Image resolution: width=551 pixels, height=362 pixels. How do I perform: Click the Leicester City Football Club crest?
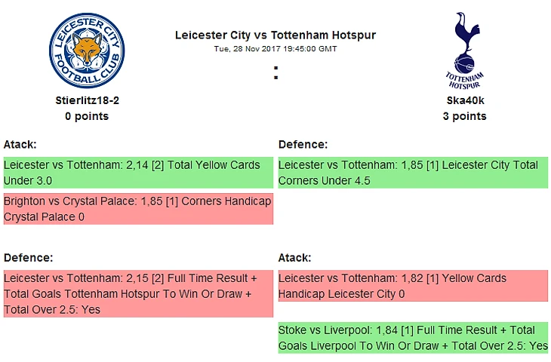pyautogui.click(x=87, y=52)
